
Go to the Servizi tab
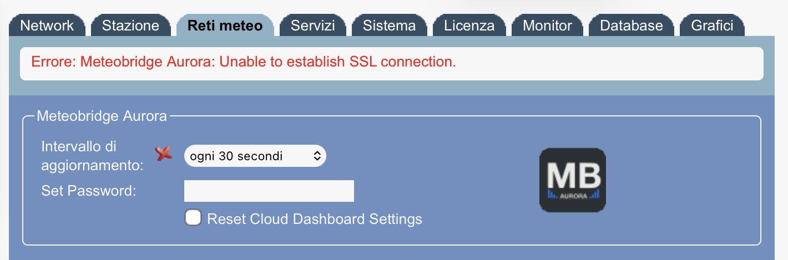(313, 26)
